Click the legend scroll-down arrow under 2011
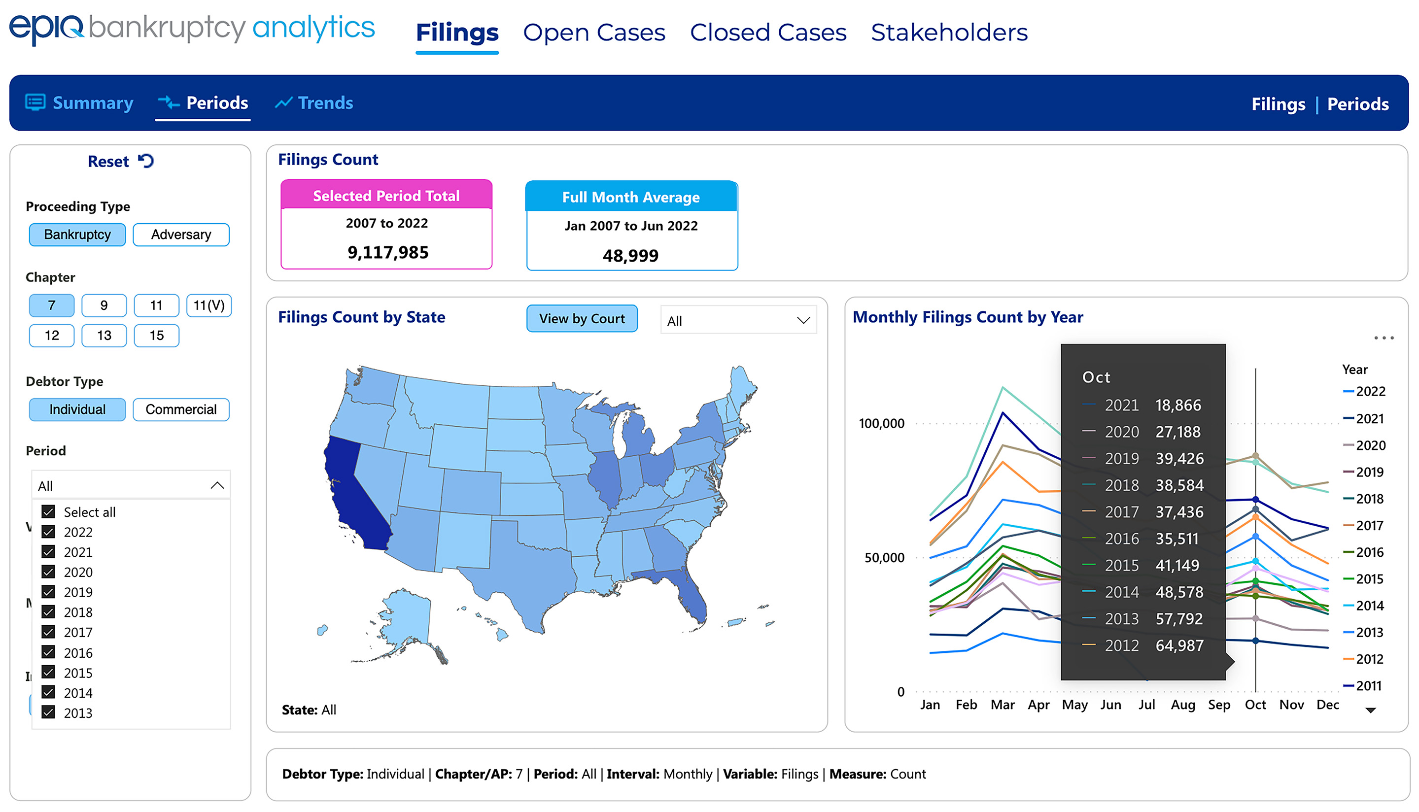 tap(1370, 710)
